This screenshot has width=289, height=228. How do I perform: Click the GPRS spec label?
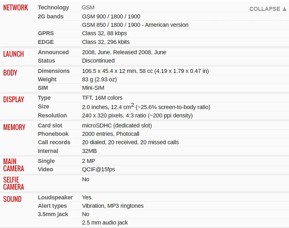point(46,33)
